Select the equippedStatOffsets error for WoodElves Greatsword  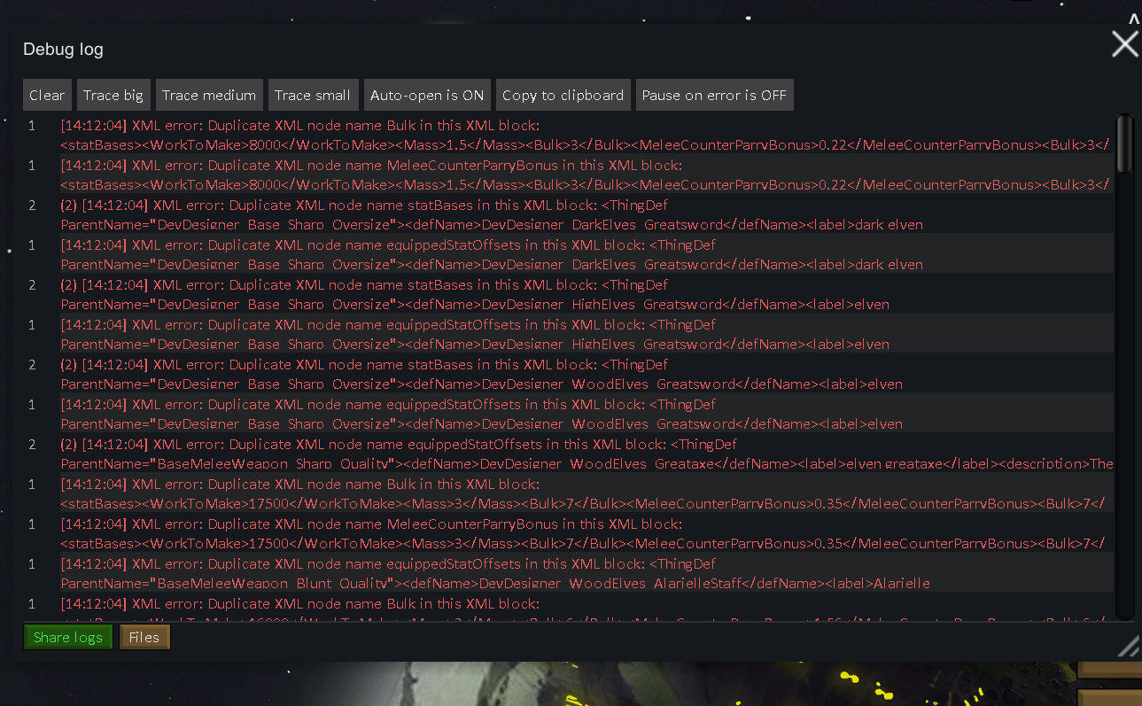(569, 414)
